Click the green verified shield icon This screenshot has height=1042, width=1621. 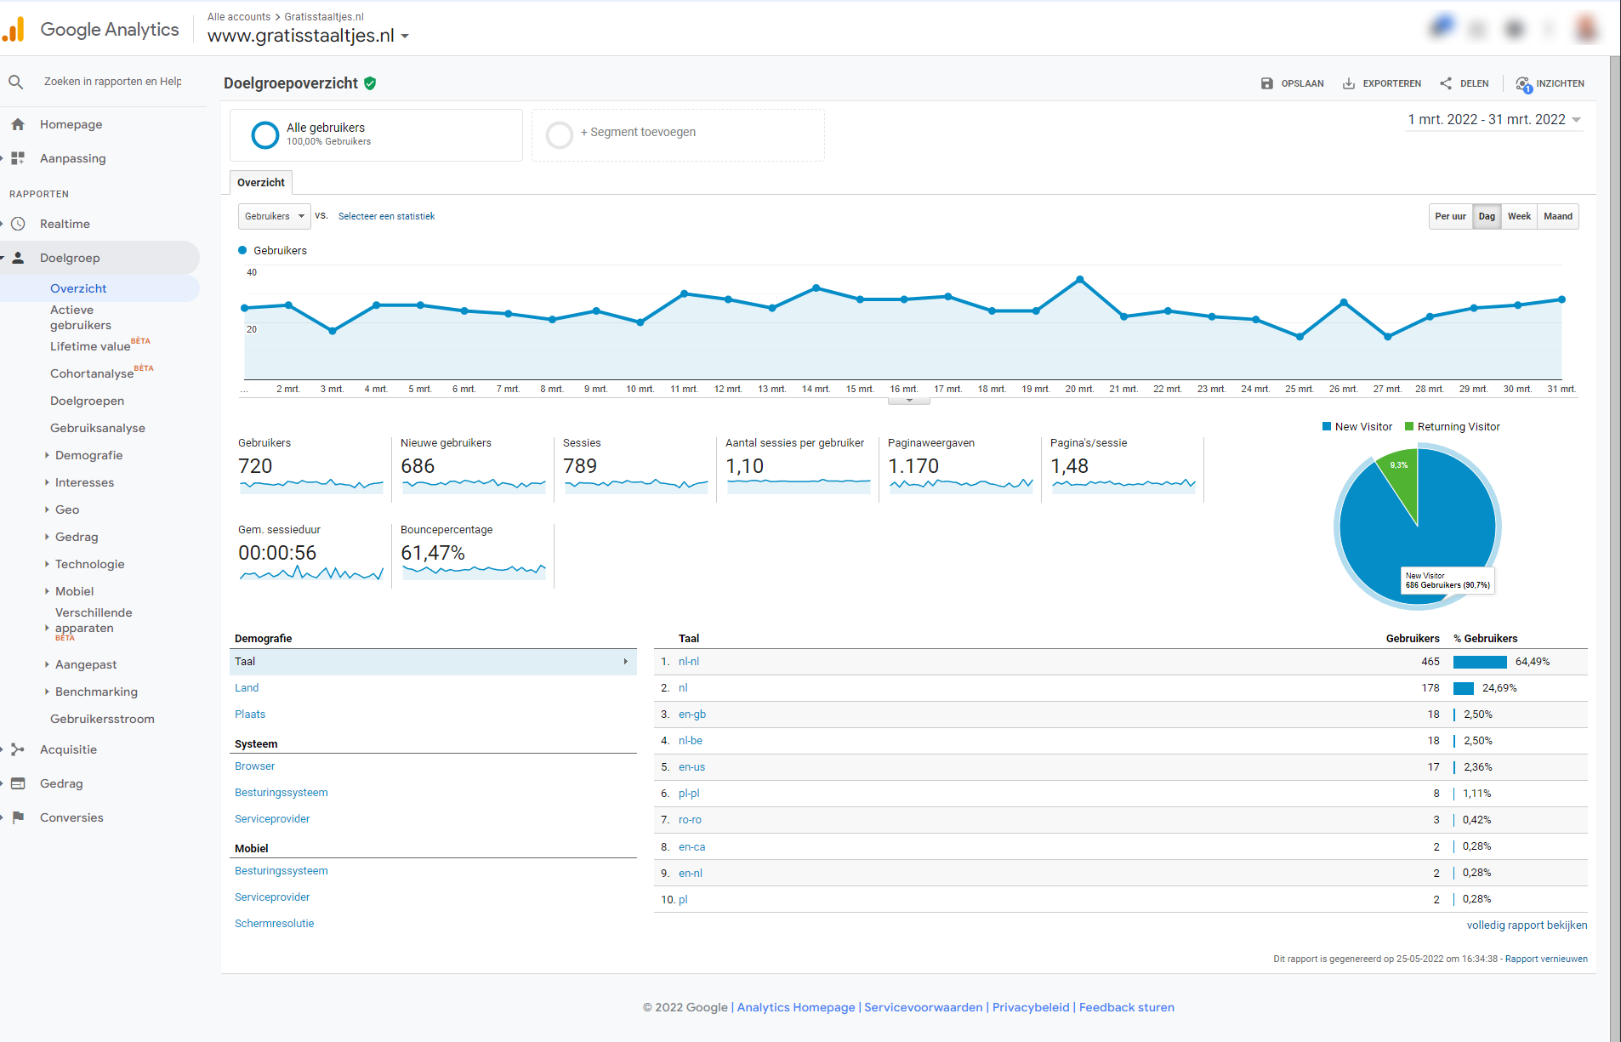point(370,83)
